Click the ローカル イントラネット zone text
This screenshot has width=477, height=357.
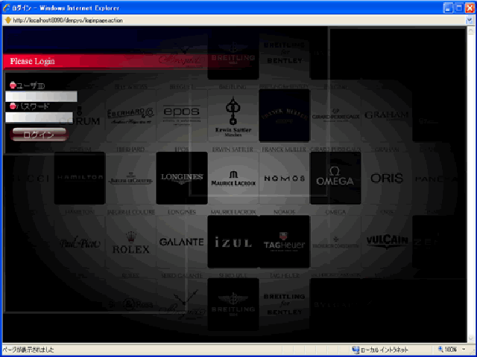coord(385,350)
